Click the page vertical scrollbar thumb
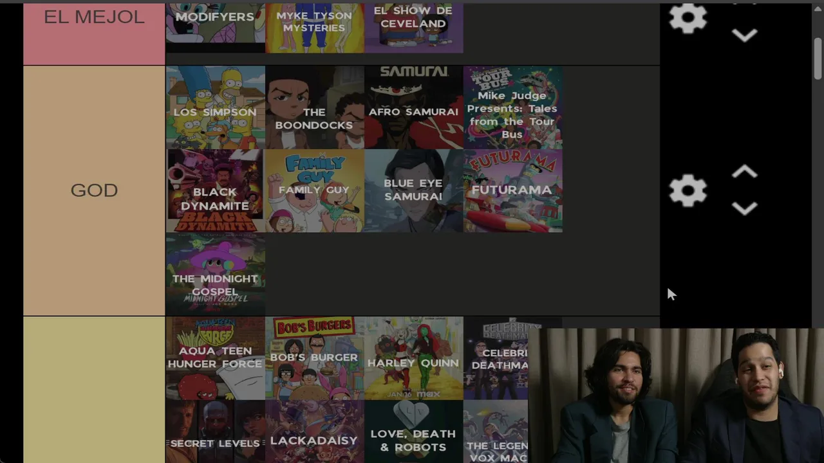824x463 pixels. 818,59
